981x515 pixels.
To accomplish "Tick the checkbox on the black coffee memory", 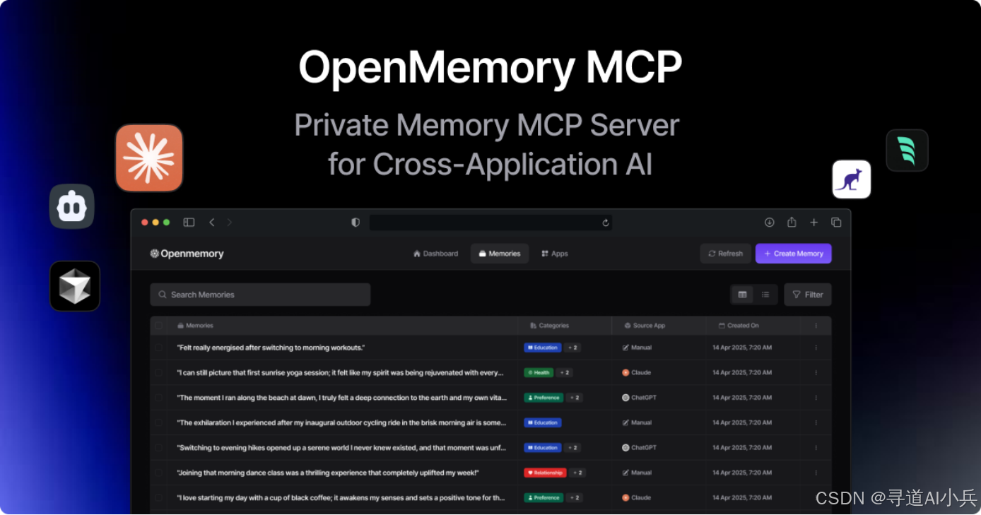I will coord(158,497).
